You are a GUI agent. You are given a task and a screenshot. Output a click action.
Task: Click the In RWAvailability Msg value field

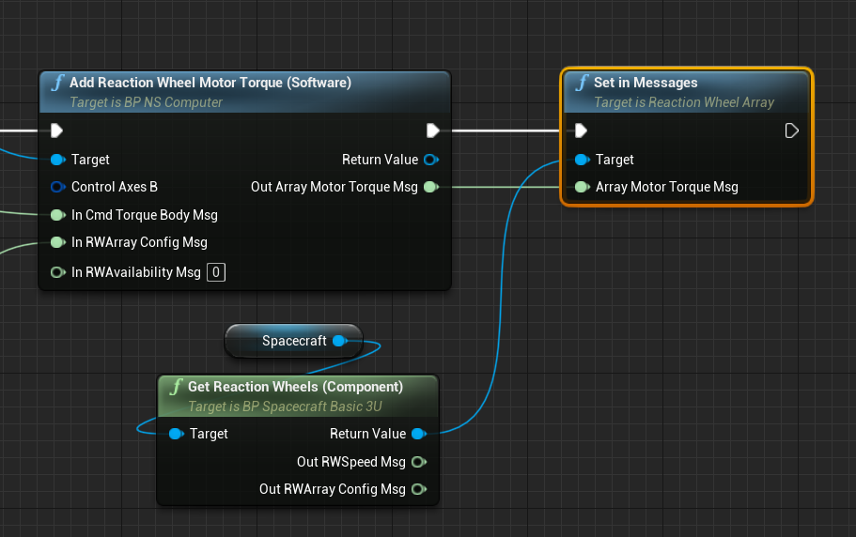point(216,272)
